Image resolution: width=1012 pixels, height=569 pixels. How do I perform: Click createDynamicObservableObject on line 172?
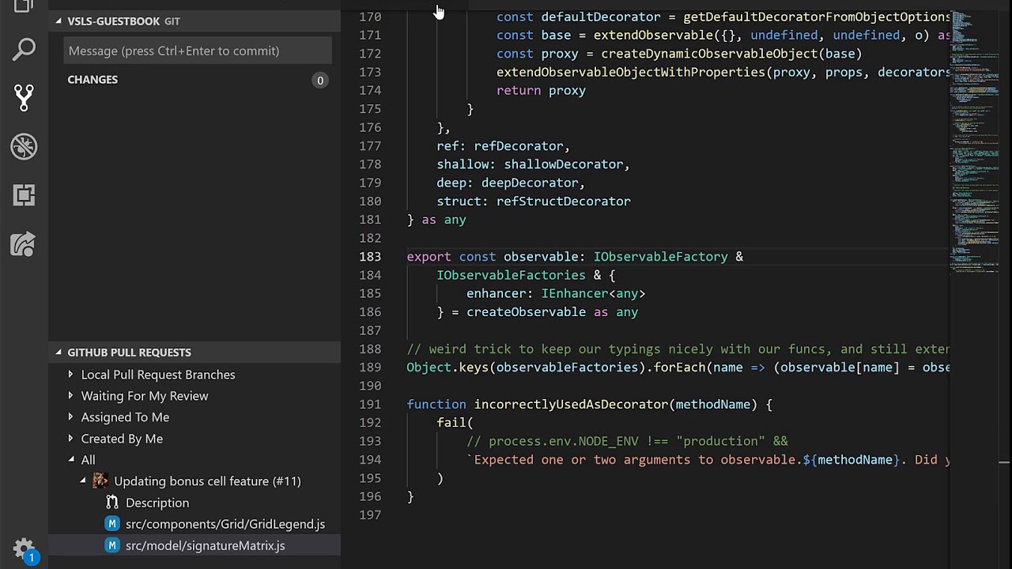[x=708, y=54]
